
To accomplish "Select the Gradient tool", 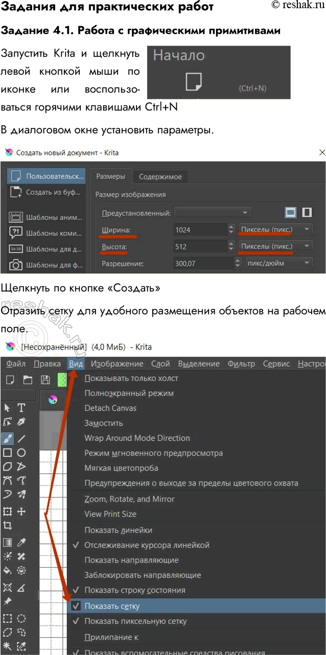I will [x=8, y=543].
